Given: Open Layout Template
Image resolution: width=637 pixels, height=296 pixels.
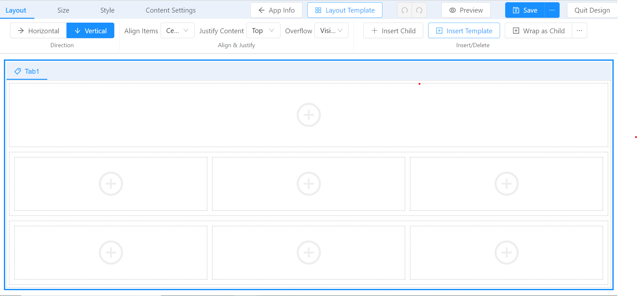Looking at the screenshot, I should (x=345, y=10).
